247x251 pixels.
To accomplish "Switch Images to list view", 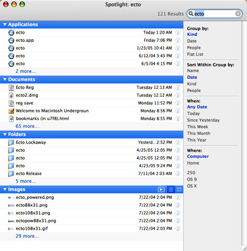I will (171, 189).
